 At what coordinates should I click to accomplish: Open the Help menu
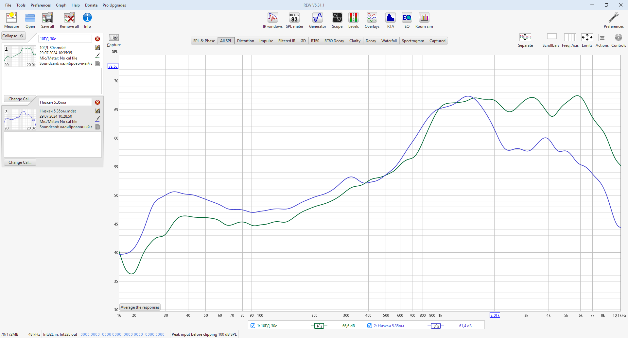(x=76, y=5)
